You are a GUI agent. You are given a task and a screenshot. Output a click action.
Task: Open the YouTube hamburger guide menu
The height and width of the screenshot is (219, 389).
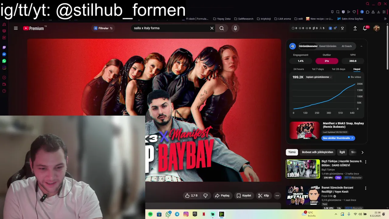point(16,28)
